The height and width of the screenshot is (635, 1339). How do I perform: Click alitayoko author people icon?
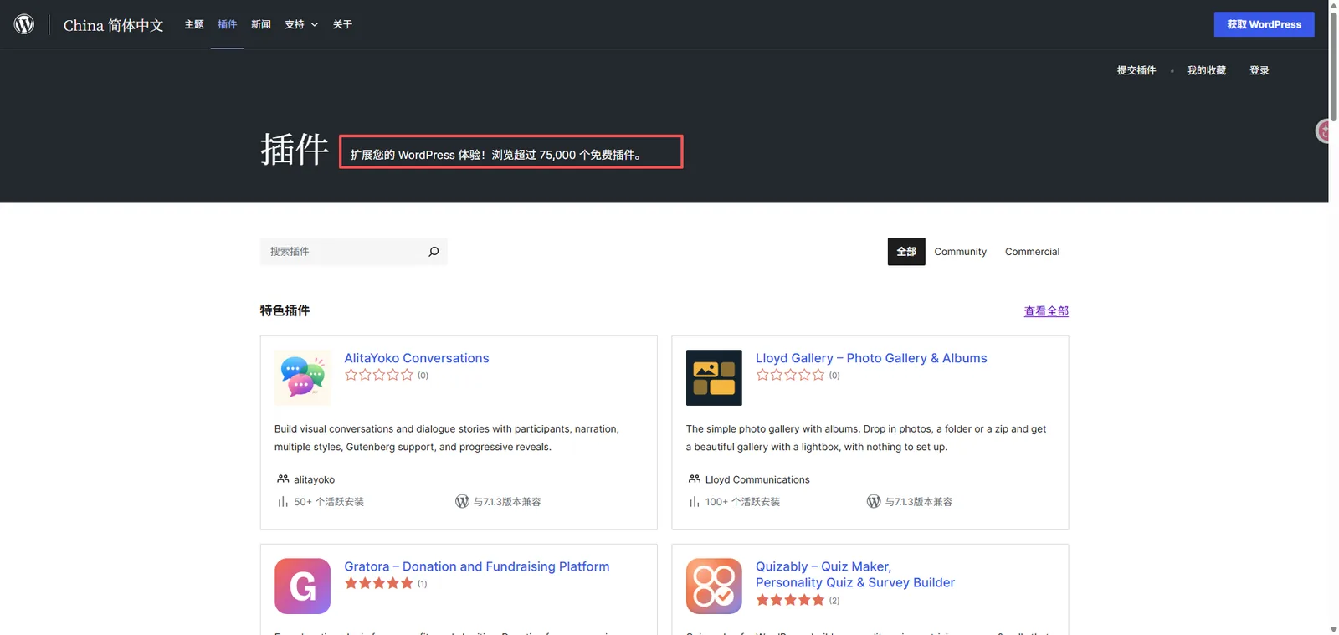[283, 479]
